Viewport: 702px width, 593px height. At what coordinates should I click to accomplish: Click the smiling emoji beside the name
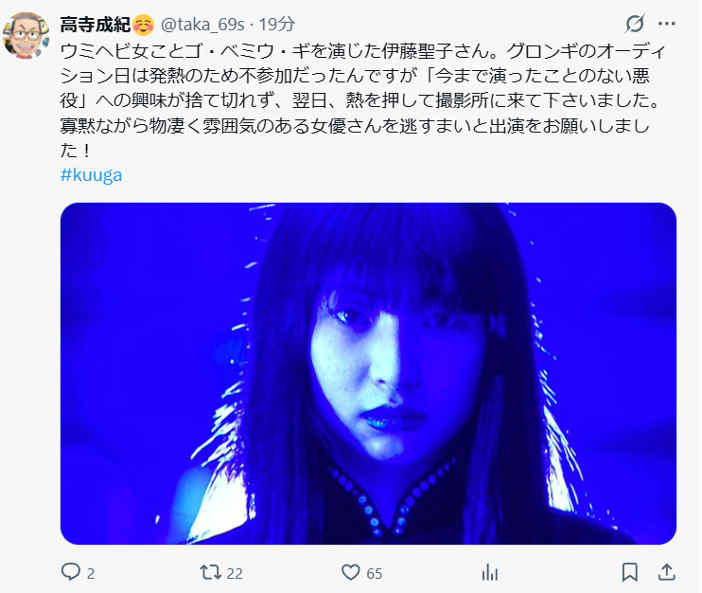point(143,25)
